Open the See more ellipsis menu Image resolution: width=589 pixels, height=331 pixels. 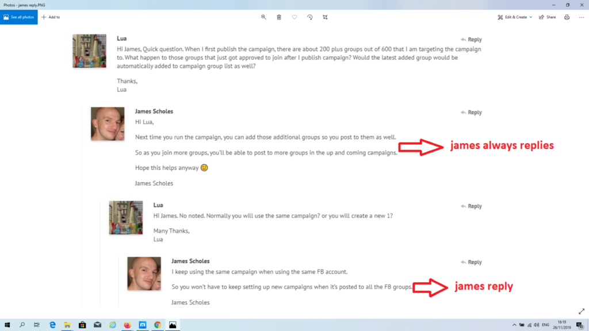(582, 17)
